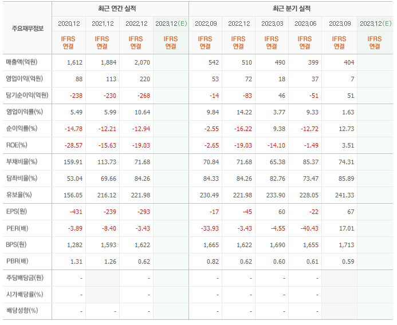Image resolution: width=397 pixels, height=325 pixels.
Task: Click the 85.37 debt ratio value
Action: point(310,162)
